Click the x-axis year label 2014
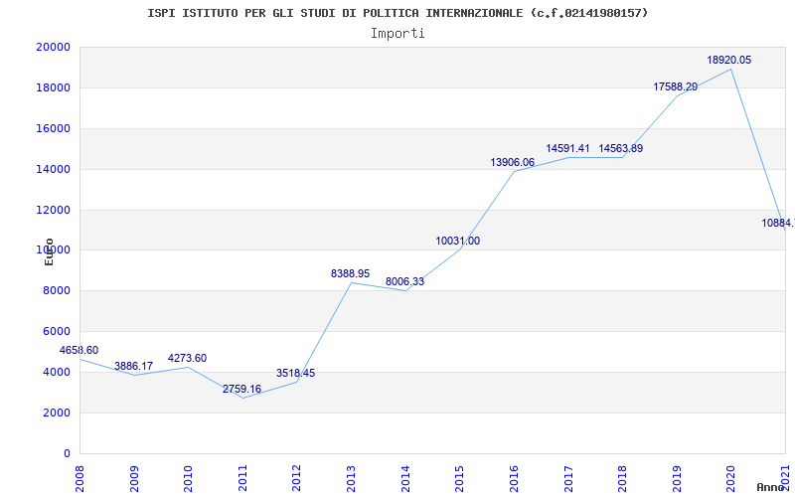Image resolution: width=795 pixels, height=497 pixels. pyautogui.click(x=405, y=478)
